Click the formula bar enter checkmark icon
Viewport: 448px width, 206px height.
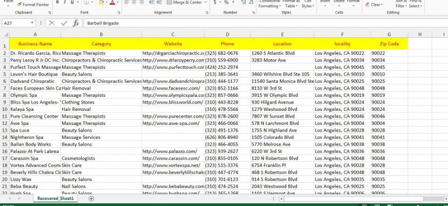(64, 23)
